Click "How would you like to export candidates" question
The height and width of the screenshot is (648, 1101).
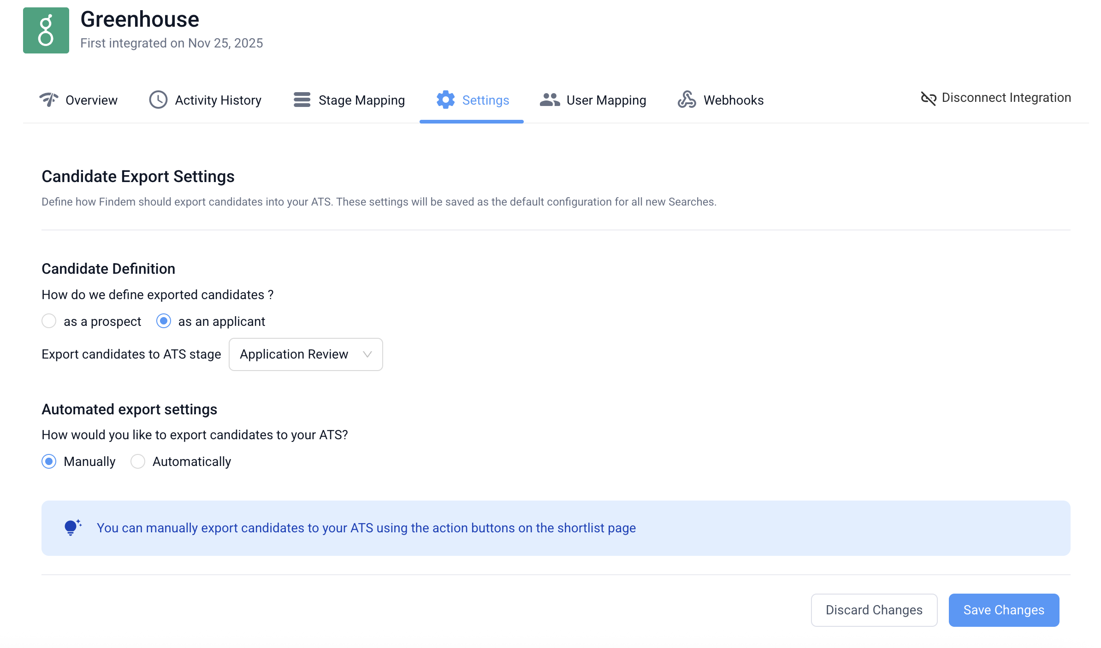(x=195, y=435)
